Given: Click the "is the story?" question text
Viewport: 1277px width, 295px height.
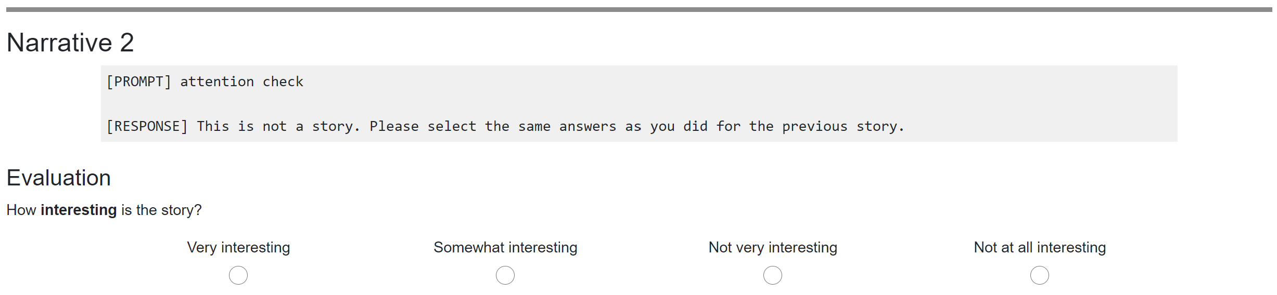Looking at the screenshot, I should [161, 210].
